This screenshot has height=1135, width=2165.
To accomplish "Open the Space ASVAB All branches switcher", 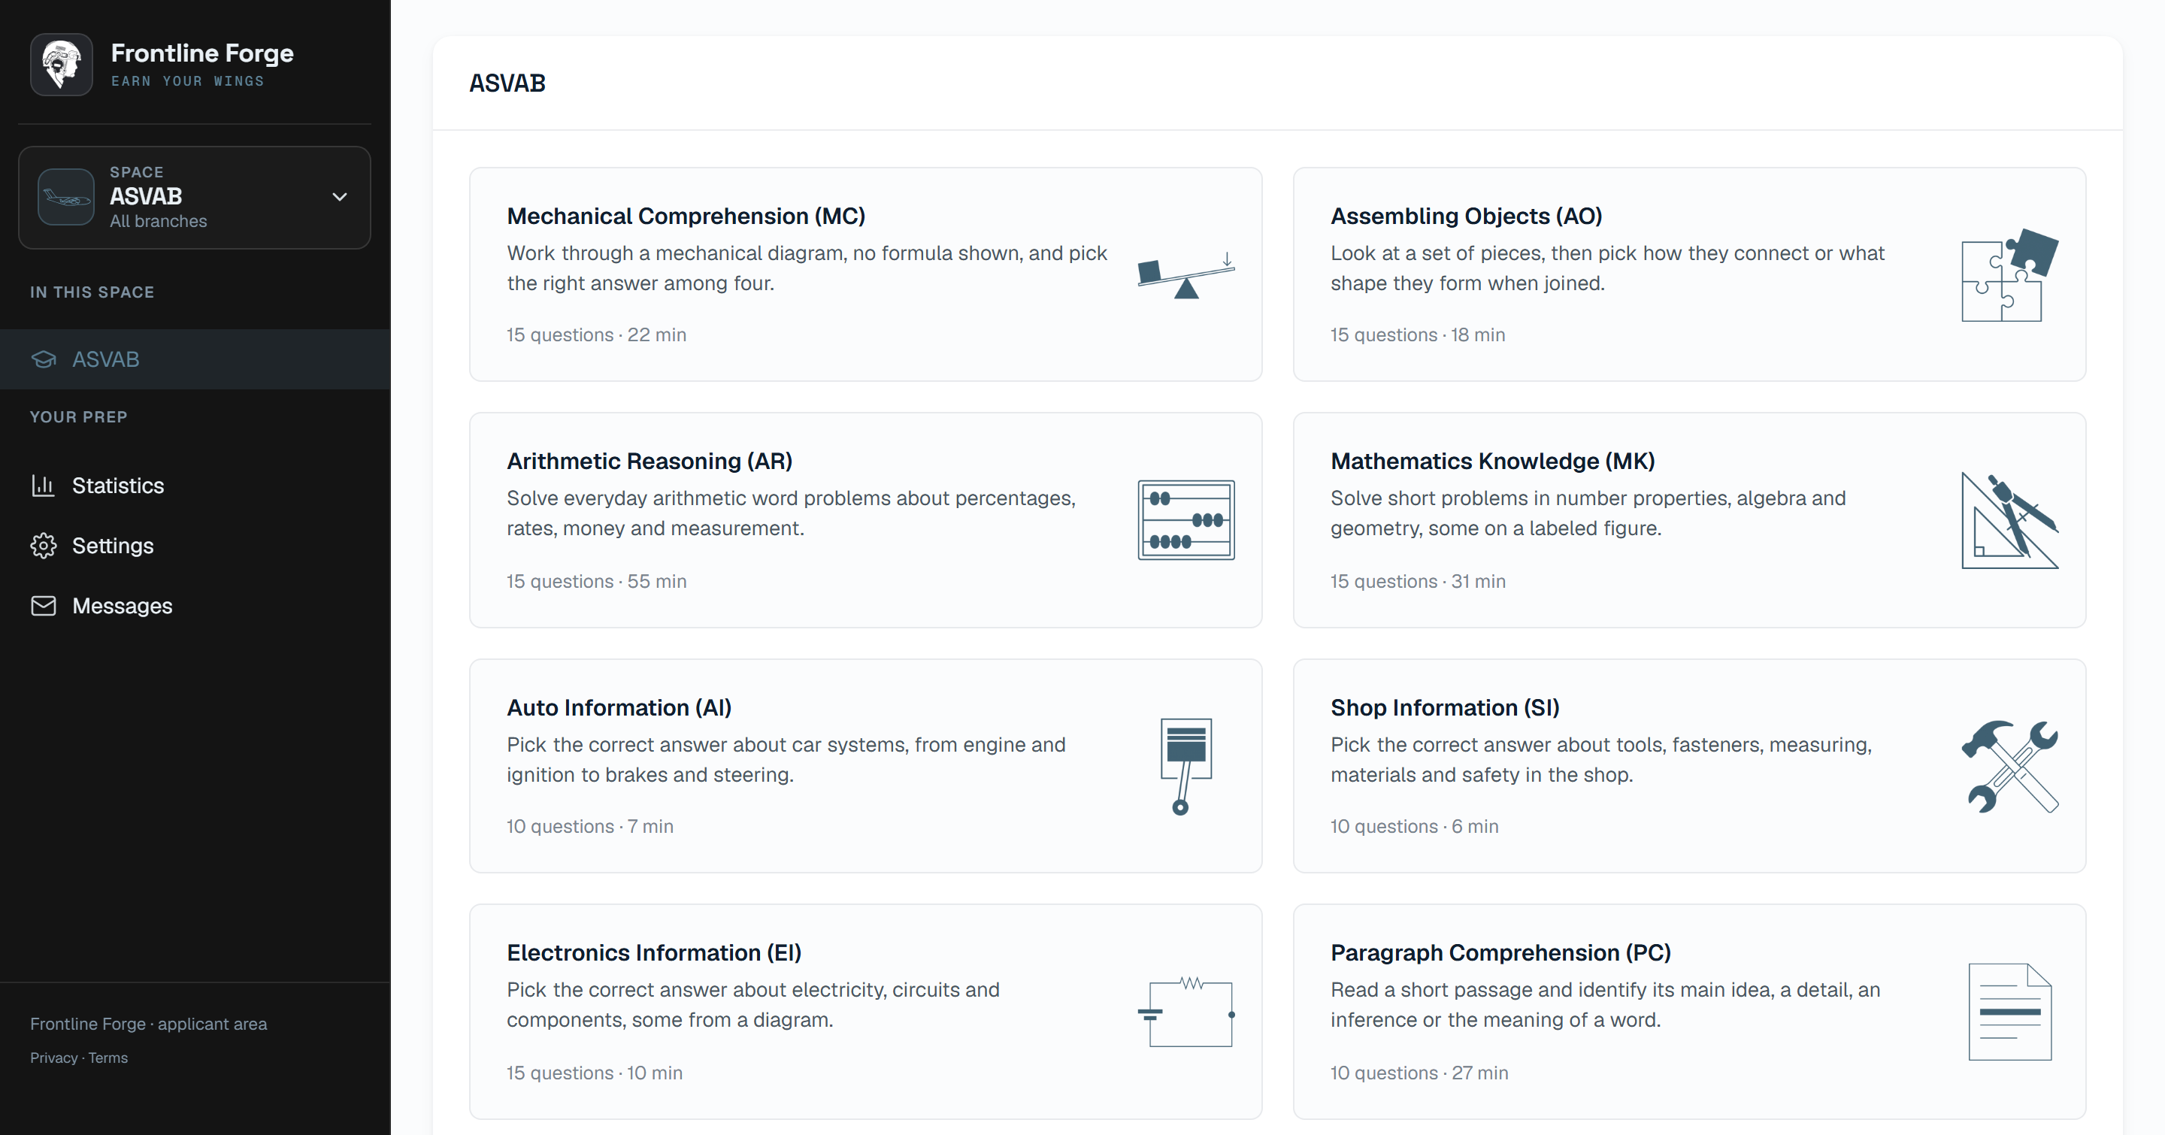I will pos(194,198).
